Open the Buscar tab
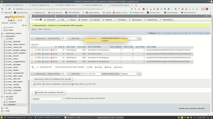This screenshot has width=213, height=119. point(72,20)
